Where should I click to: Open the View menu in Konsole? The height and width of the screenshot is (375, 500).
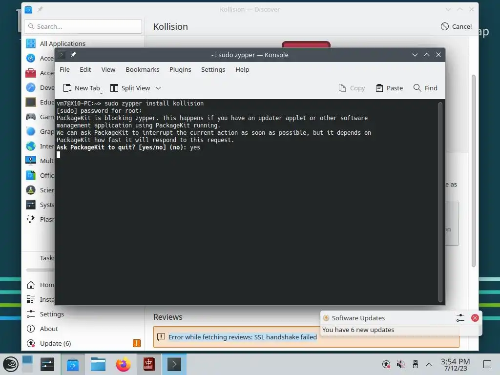click(x=108, y=69)
